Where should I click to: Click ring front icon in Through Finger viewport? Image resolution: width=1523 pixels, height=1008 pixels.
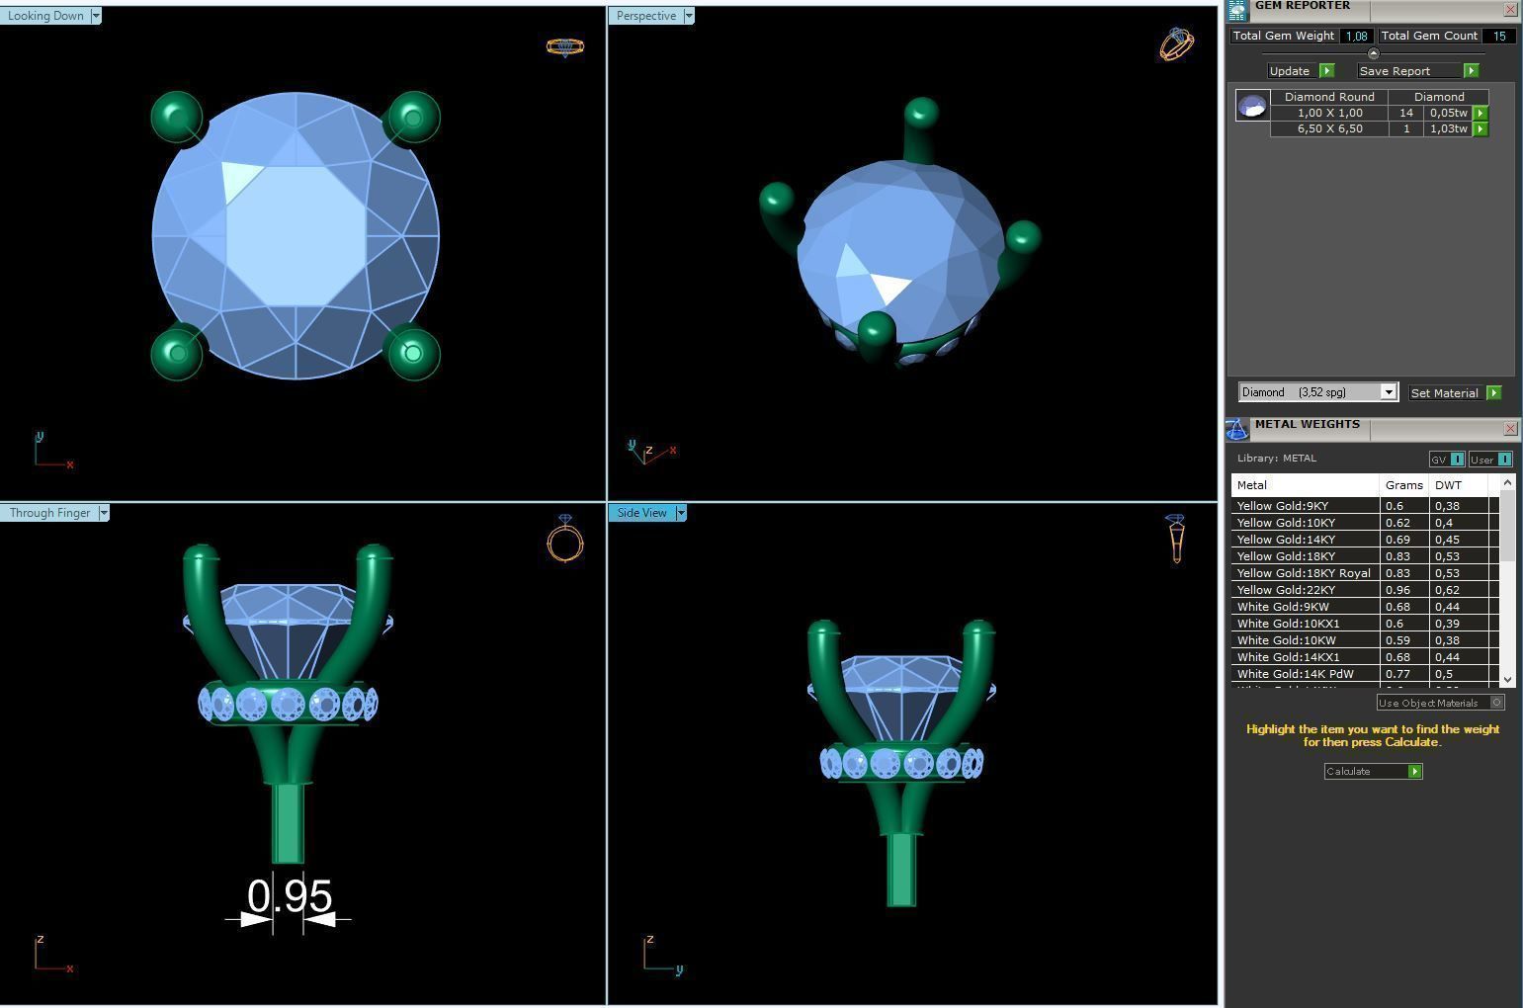point(565,538)
